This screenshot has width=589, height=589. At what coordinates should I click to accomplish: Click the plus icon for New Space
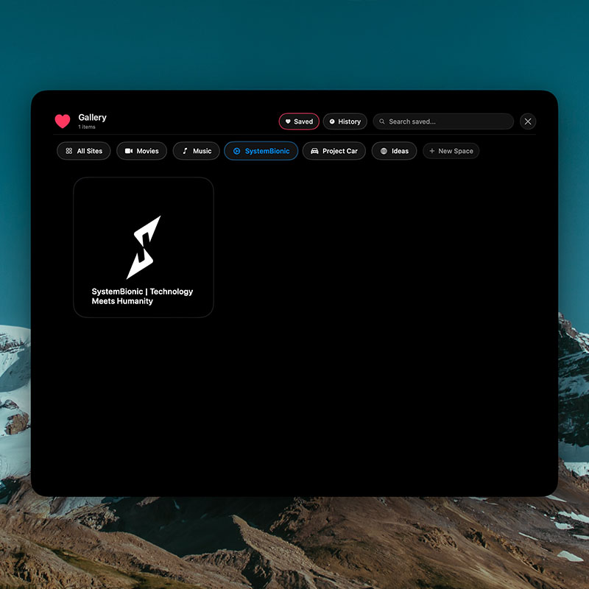pyautogui.click(x=431, y=151)
